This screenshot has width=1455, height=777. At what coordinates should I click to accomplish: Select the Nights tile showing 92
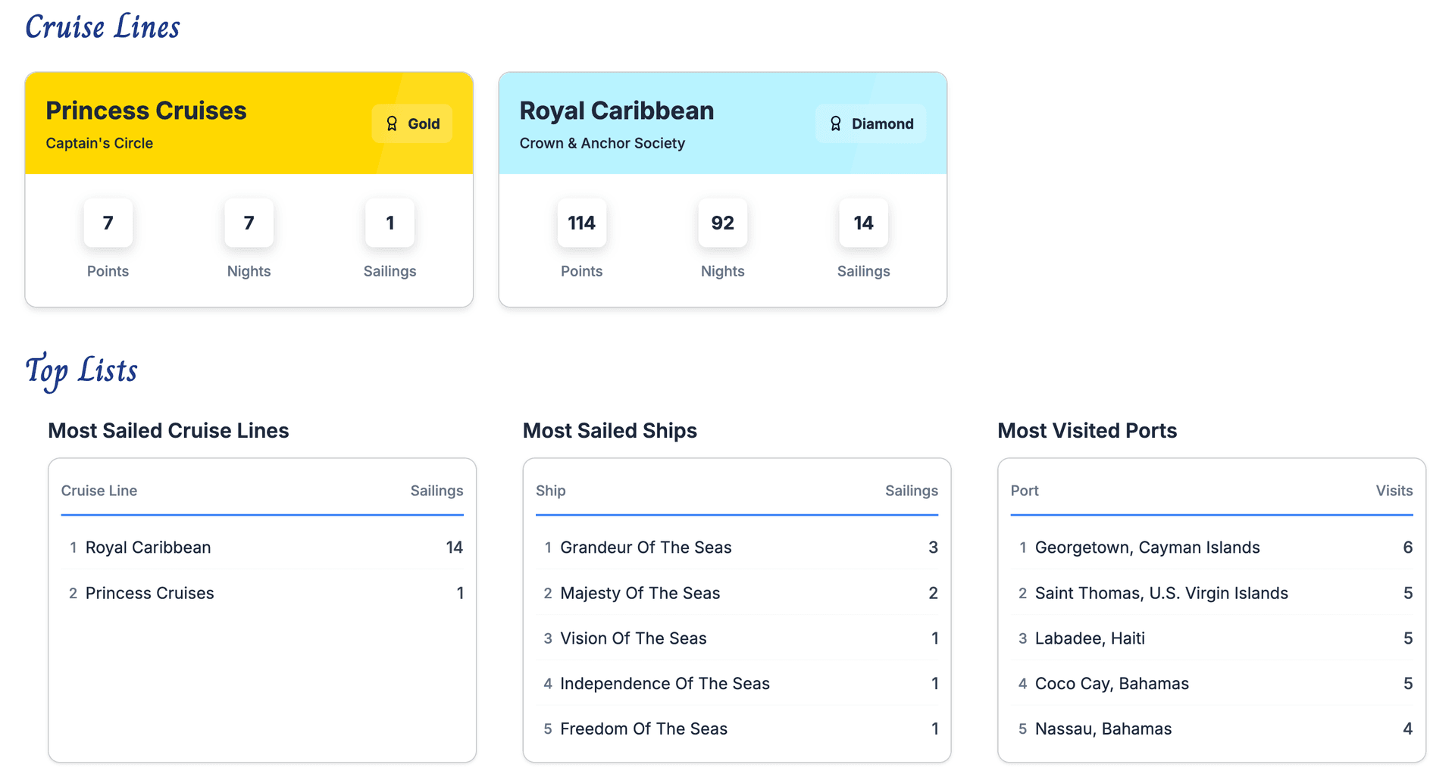pos(722,223)
